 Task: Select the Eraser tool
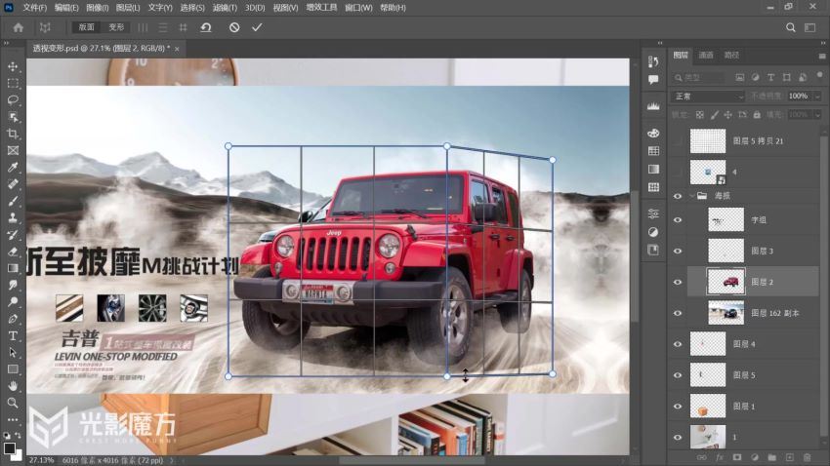coord(13,252)
